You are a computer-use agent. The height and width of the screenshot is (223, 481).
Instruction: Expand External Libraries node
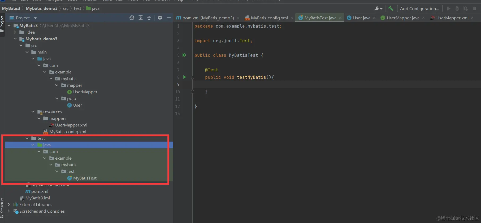click(9, 204)
